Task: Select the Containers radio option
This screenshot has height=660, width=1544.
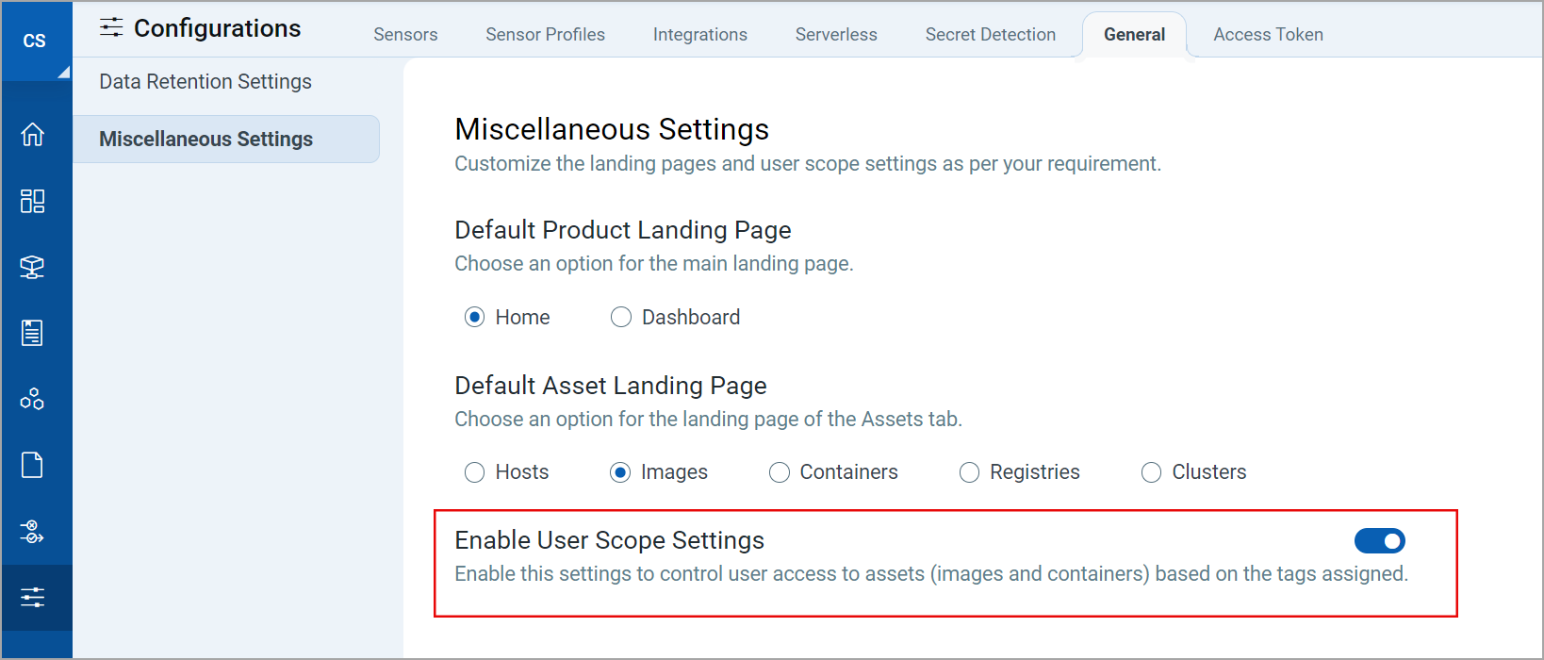Action: point(780,472)
